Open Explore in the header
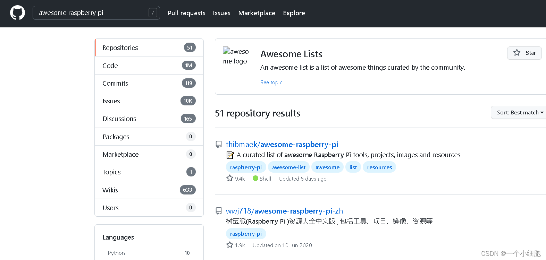Image resolution: width=546 pixels, height=260 pixels. click(x=294, y=13)
